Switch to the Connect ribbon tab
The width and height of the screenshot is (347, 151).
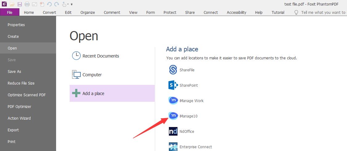coord(211,12)
